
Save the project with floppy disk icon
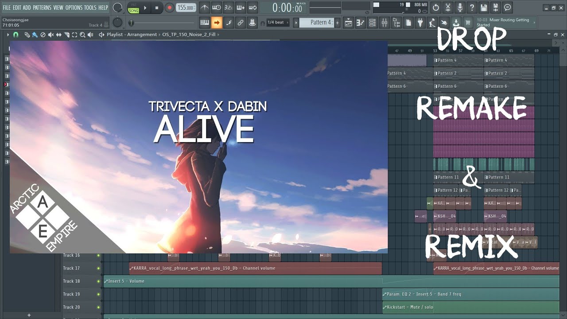[x=484, y=8]
